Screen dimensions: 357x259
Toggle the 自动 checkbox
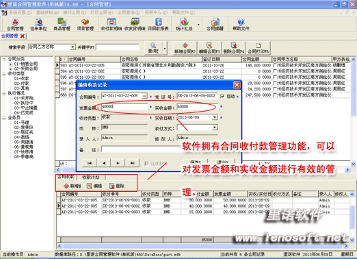pyautogui.click(x=222, y=97)
